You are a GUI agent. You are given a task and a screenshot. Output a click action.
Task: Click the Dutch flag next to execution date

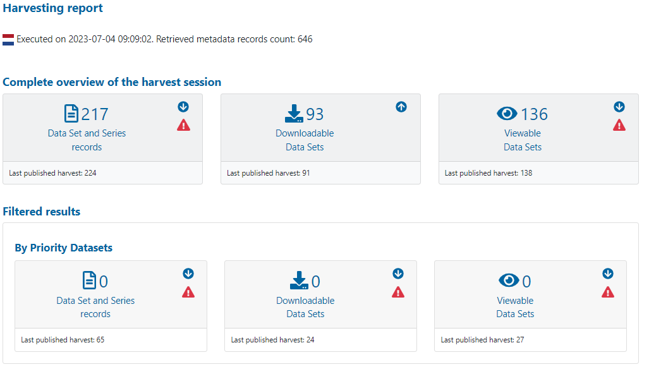pyautogui.click(x=8, y=39)
